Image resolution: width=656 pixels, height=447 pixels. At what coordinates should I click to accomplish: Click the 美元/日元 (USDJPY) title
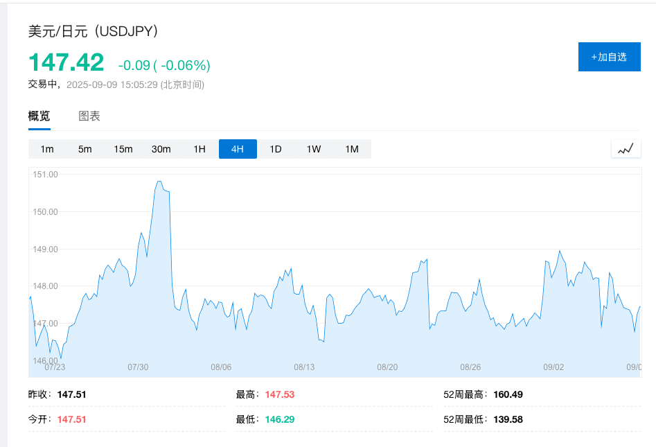click(94, 32)
